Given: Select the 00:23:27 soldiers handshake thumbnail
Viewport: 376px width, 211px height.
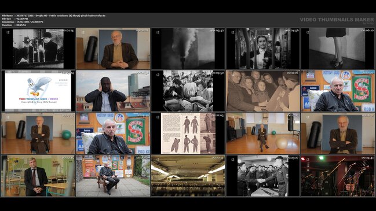Looking at the screenshot, I should pyautogui.click(x=263, y=176).
